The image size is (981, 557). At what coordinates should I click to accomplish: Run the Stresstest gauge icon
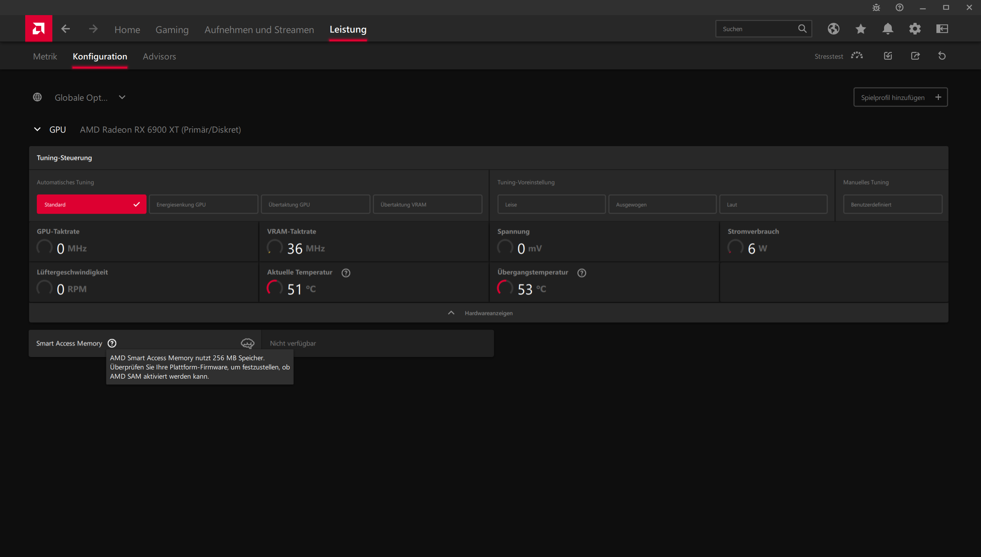[857, 56]
